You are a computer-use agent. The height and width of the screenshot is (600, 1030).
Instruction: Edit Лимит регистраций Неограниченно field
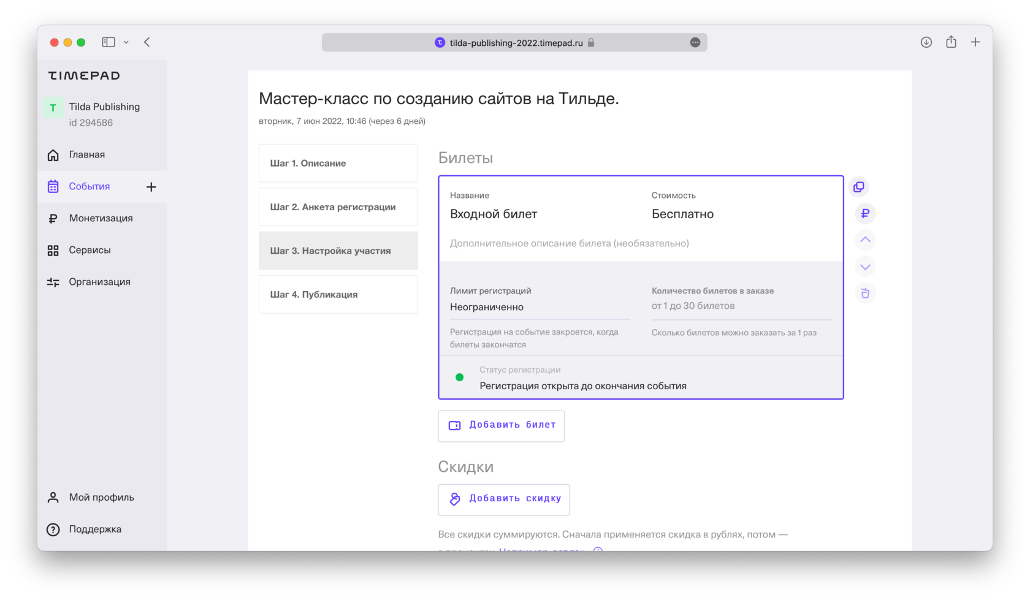pyautogui.click(x=540, y=307)
